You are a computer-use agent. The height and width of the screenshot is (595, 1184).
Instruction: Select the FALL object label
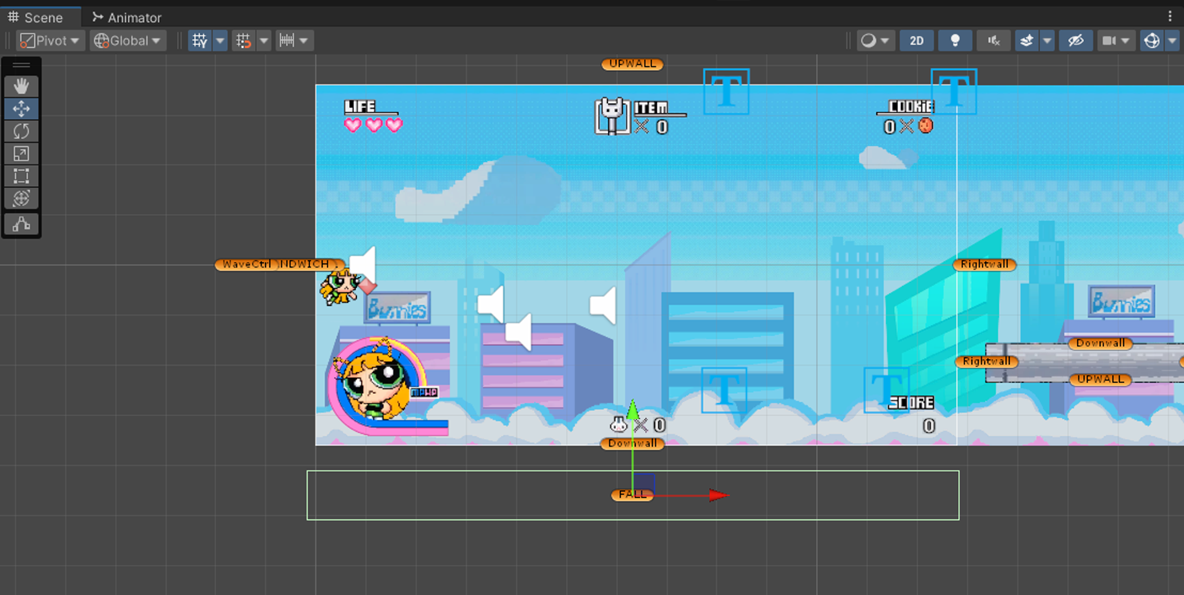click(x=632, y=495)
